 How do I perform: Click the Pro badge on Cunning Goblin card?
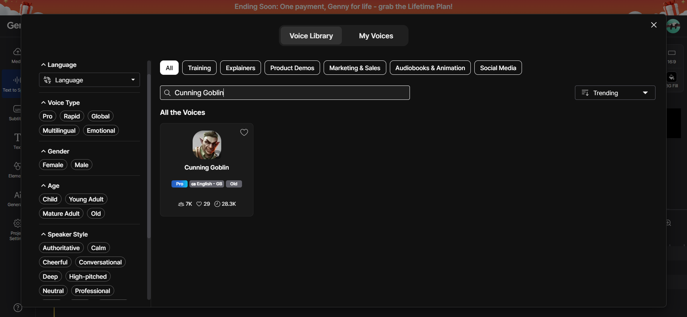(x=180, y=184)
